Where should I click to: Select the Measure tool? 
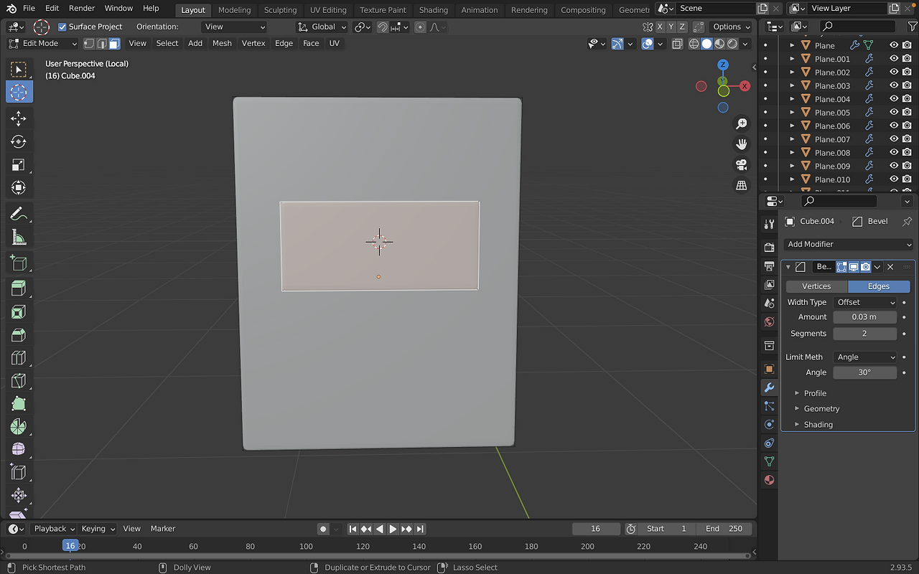pos(19,237)
